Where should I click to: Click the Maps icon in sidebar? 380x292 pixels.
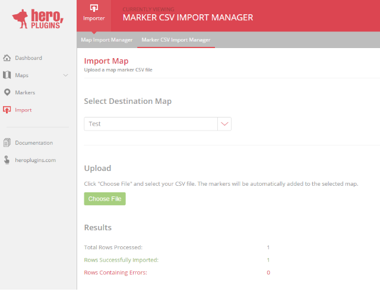coord(7,75)
